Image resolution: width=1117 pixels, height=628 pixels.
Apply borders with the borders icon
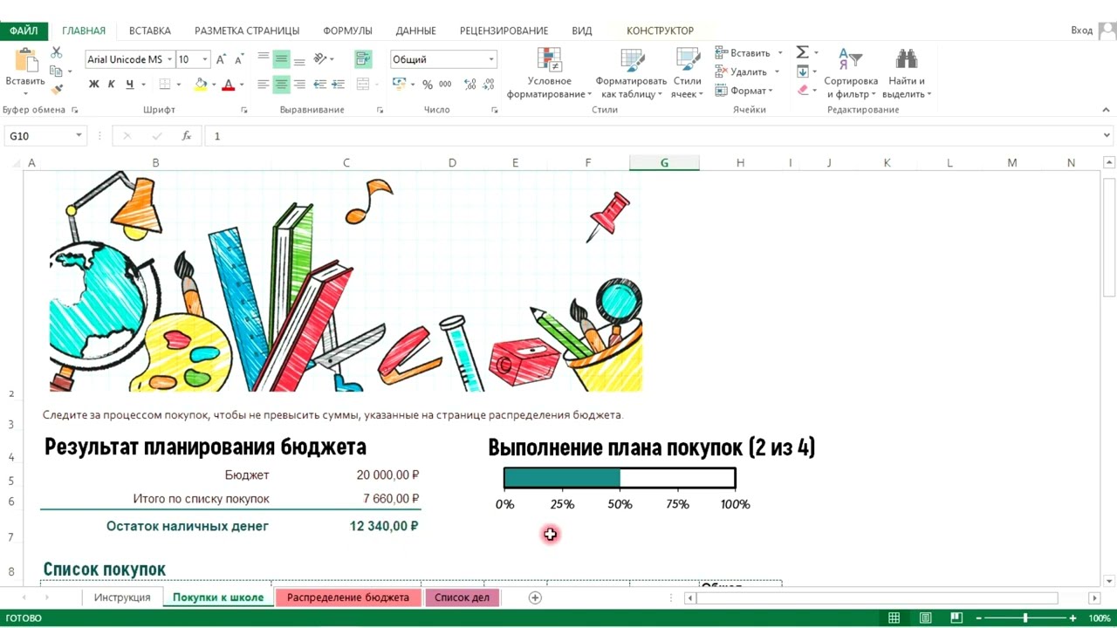point(165,85)
